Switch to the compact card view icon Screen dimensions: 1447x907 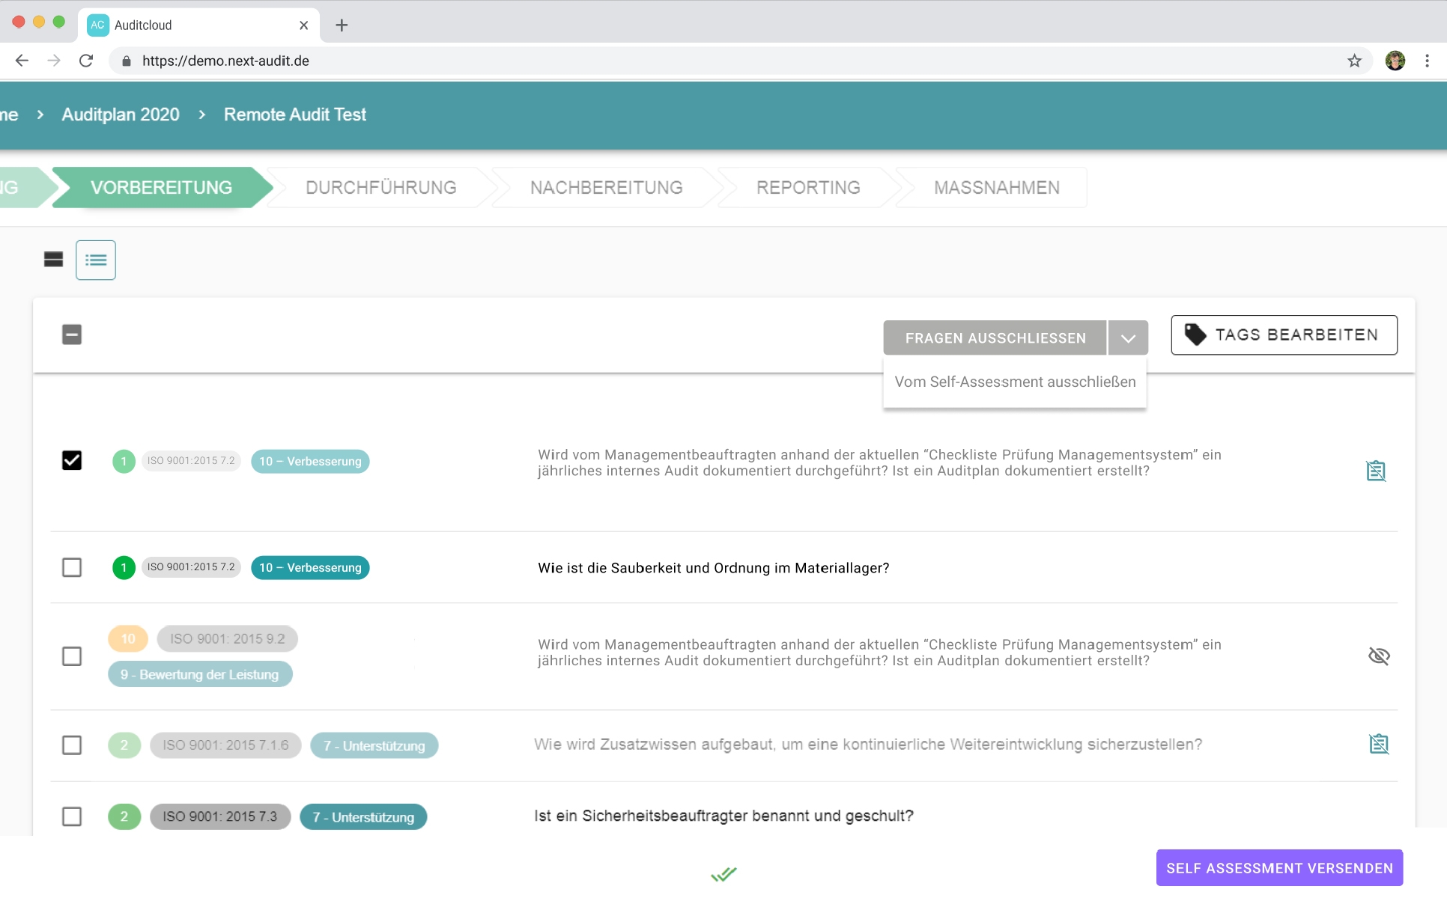tap(52, 260)
